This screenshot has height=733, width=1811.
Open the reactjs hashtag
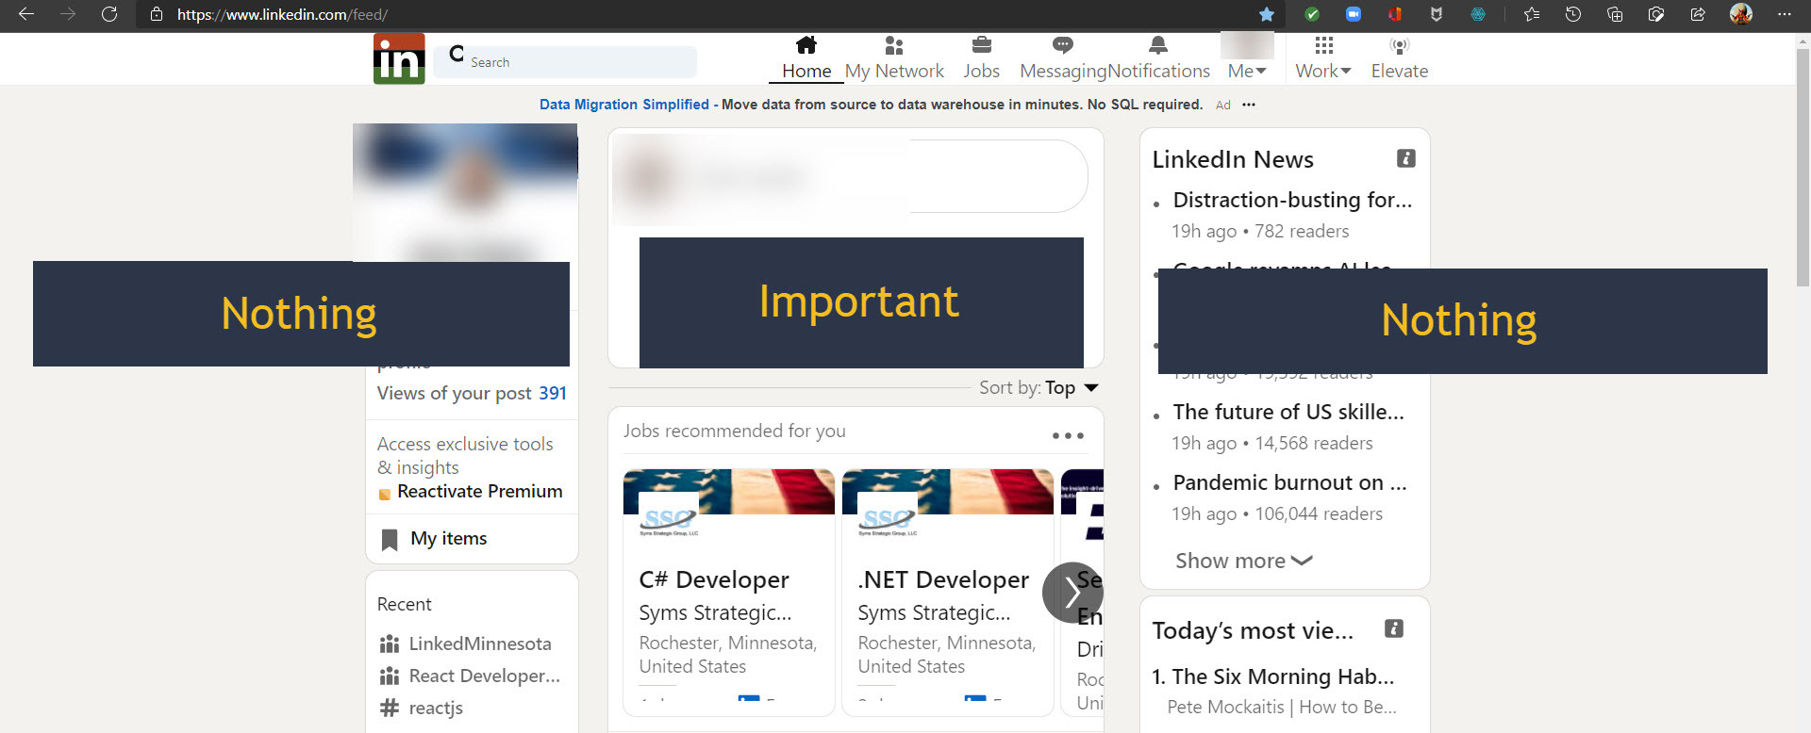click(422, 708)
